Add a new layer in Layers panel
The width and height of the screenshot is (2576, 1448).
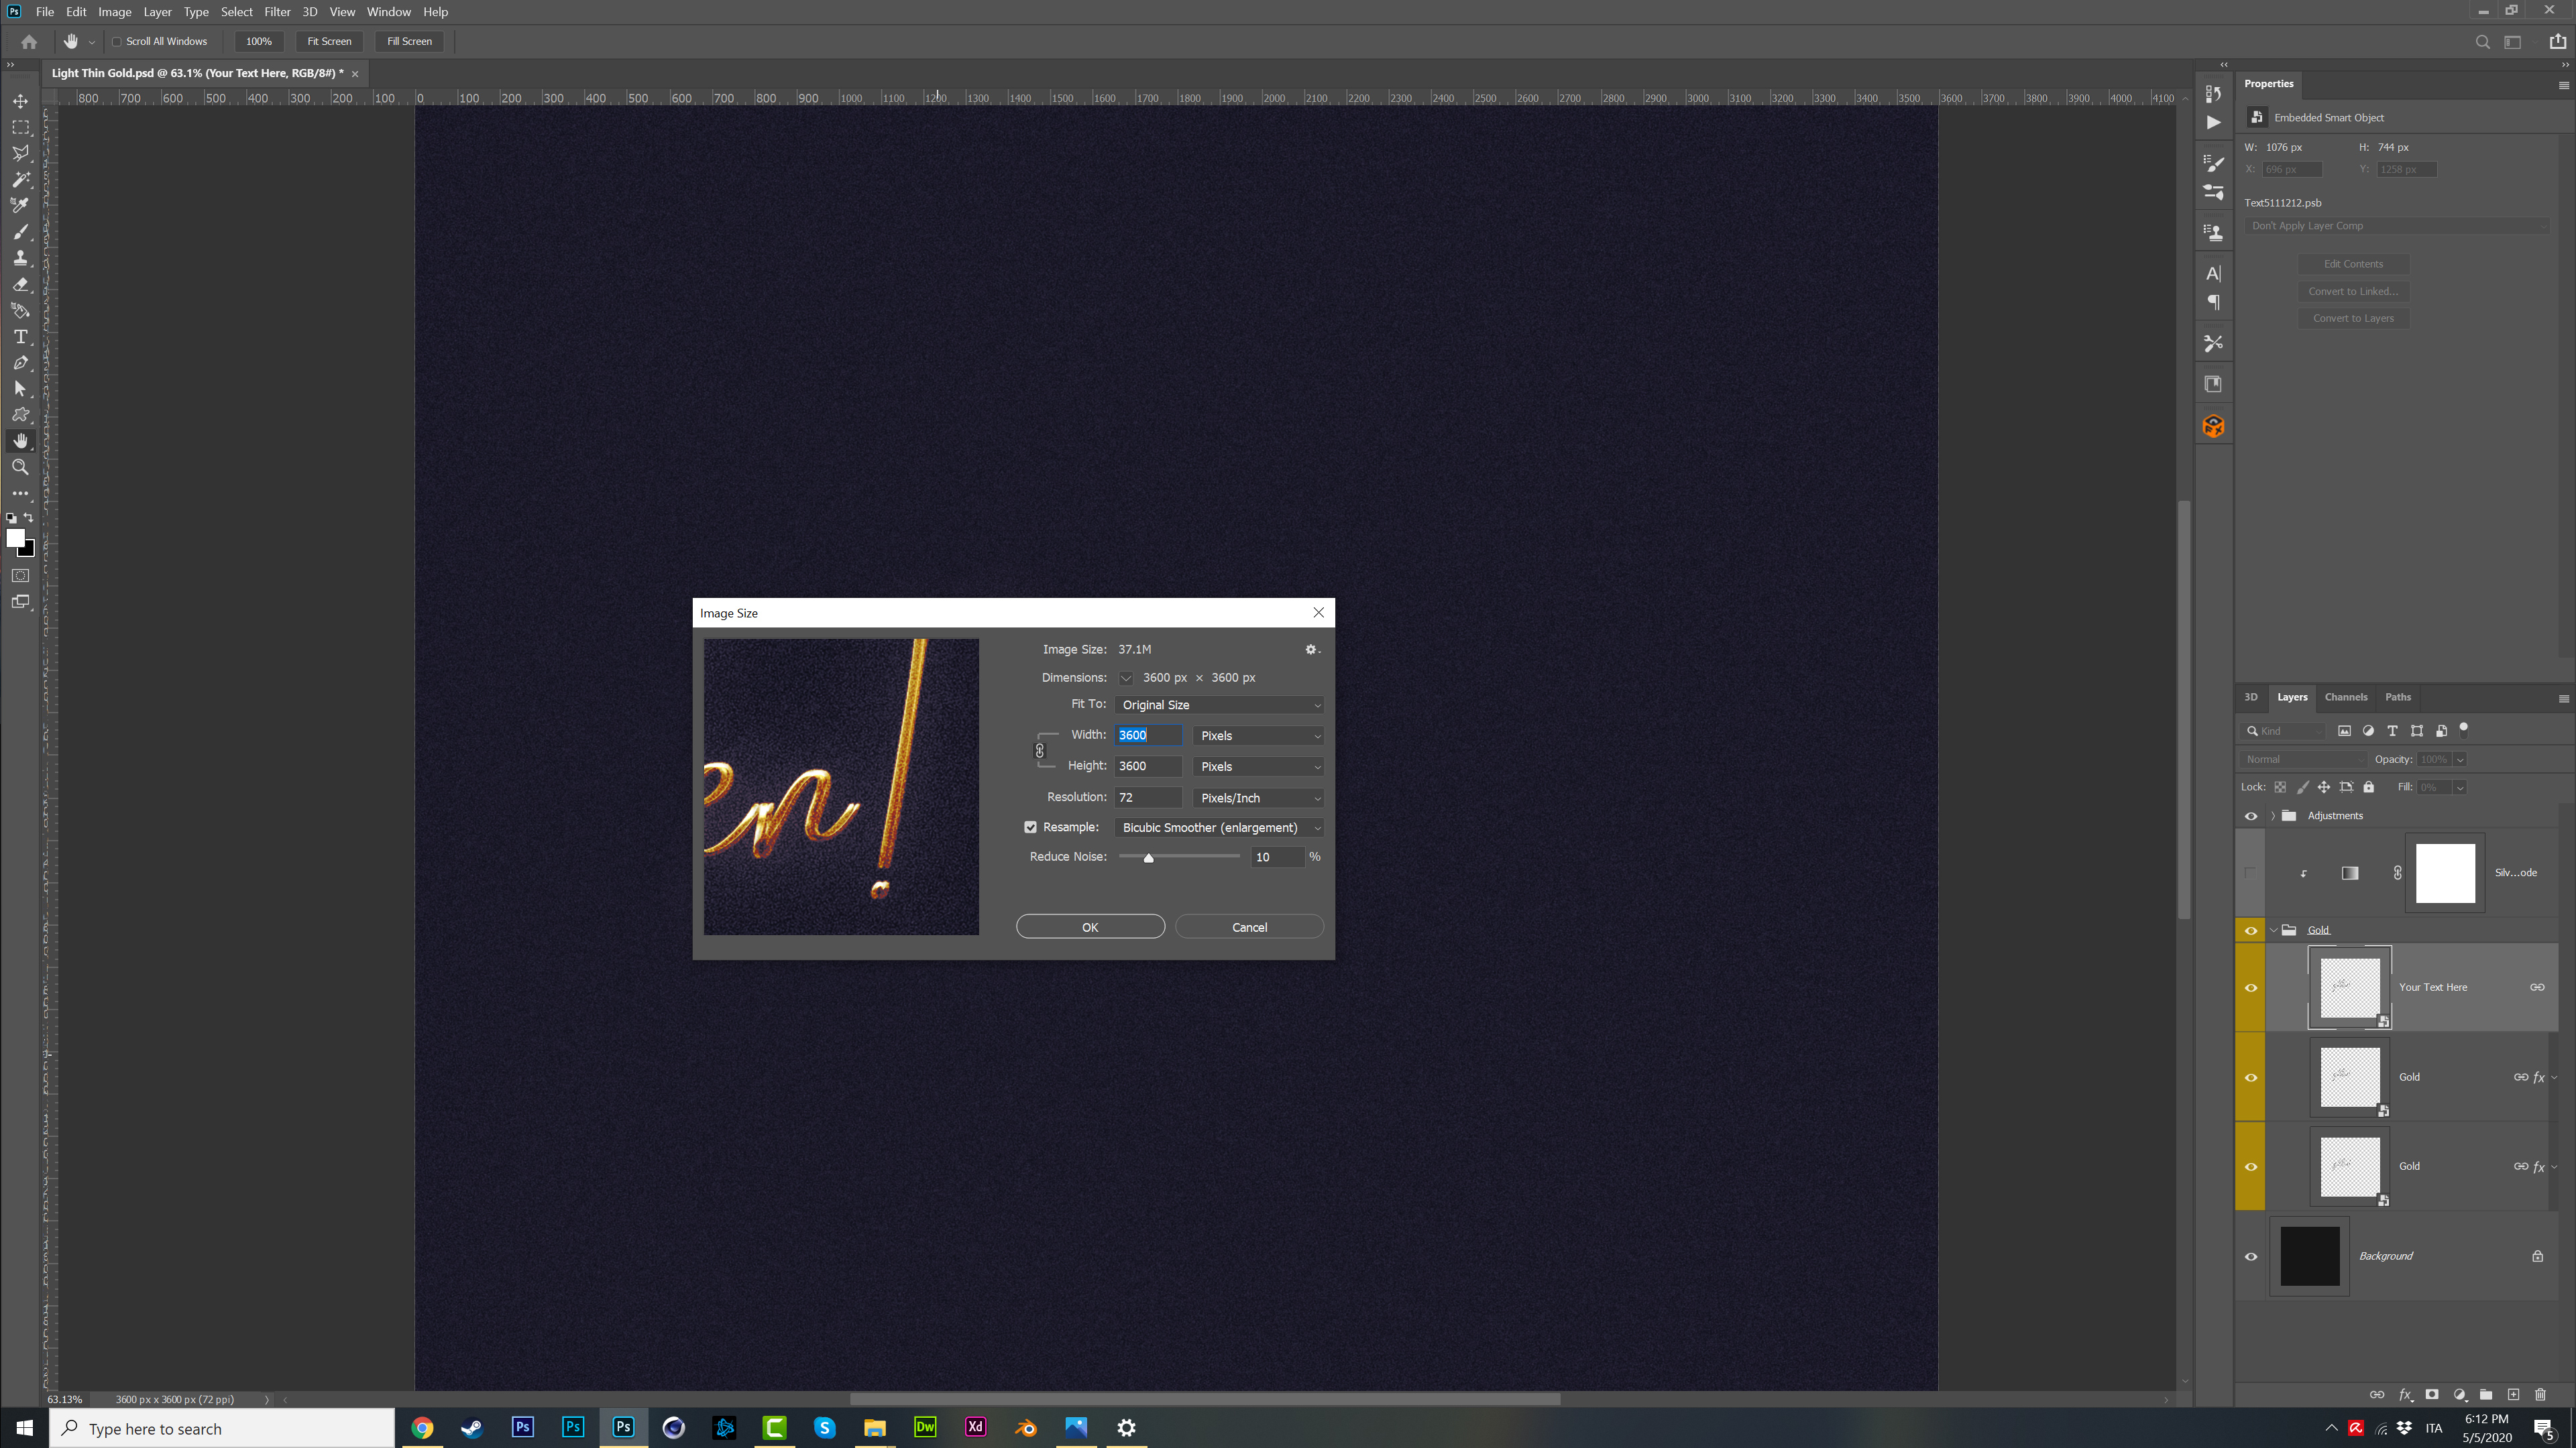[x=2513, y=1395]
